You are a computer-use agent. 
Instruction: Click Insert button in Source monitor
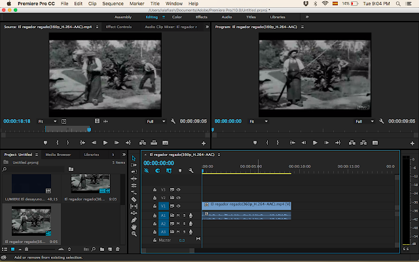tap(143, 143)
